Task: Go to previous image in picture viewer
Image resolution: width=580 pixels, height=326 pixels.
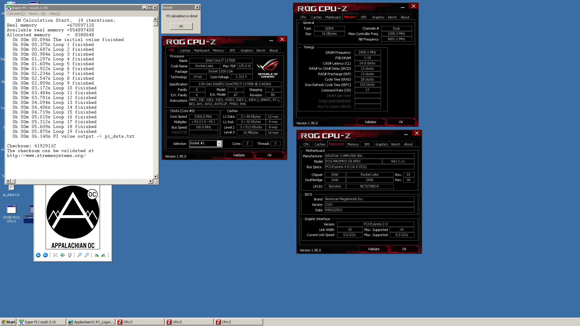Action: pos(38,255)
